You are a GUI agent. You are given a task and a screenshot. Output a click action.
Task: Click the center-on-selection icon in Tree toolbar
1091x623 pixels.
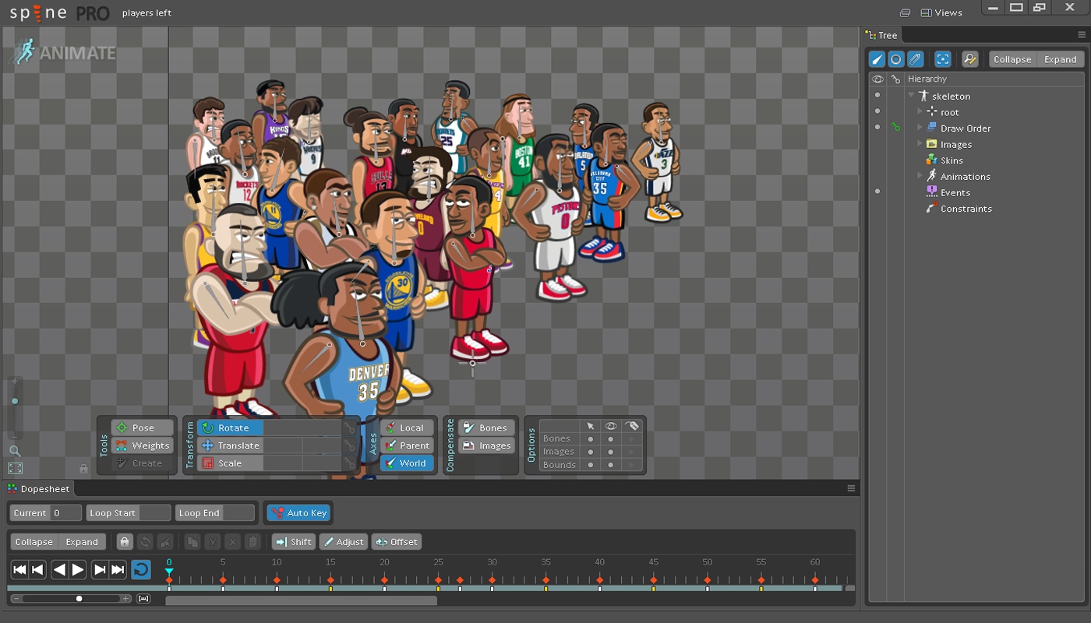[x=943, y=59]
